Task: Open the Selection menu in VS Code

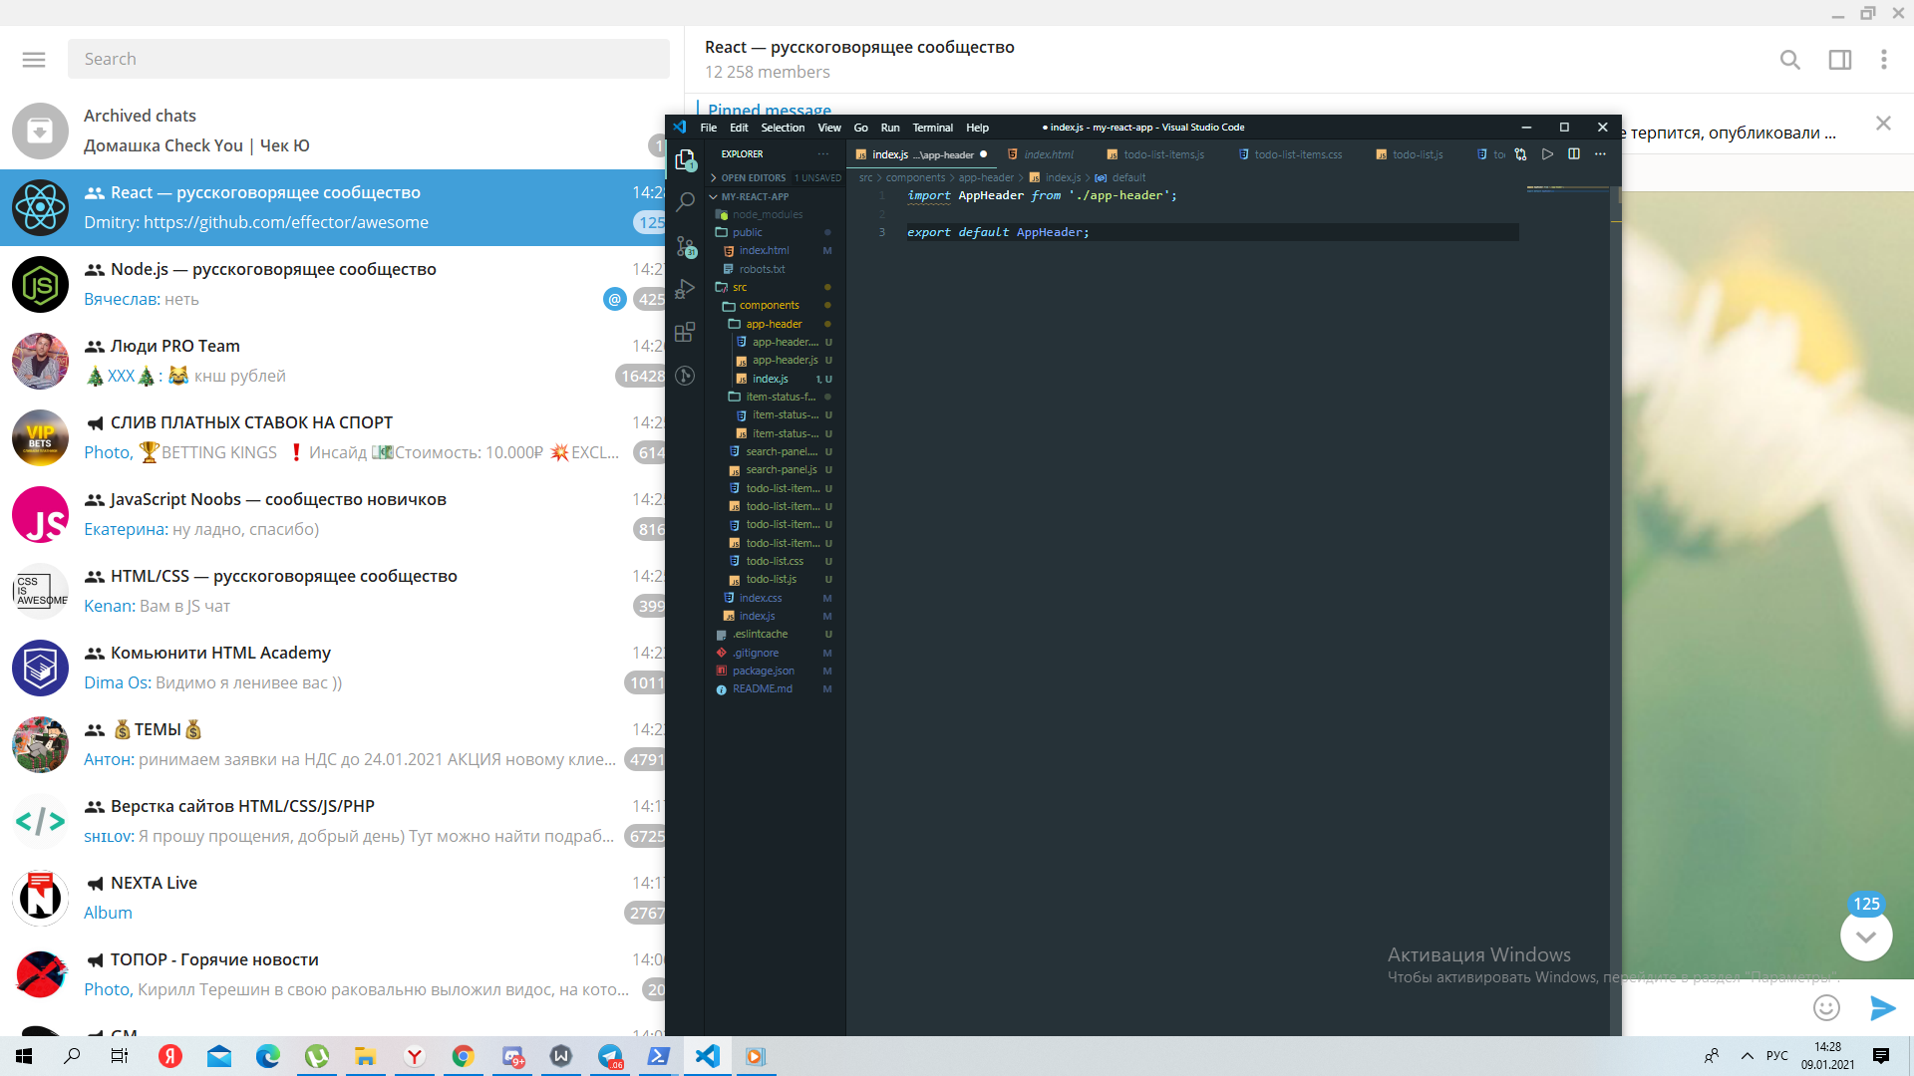Action: coord(783,128)
